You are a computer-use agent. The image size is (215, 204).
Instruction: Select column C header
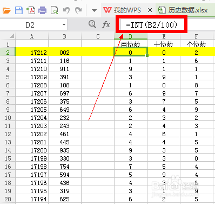click(98, 36)
